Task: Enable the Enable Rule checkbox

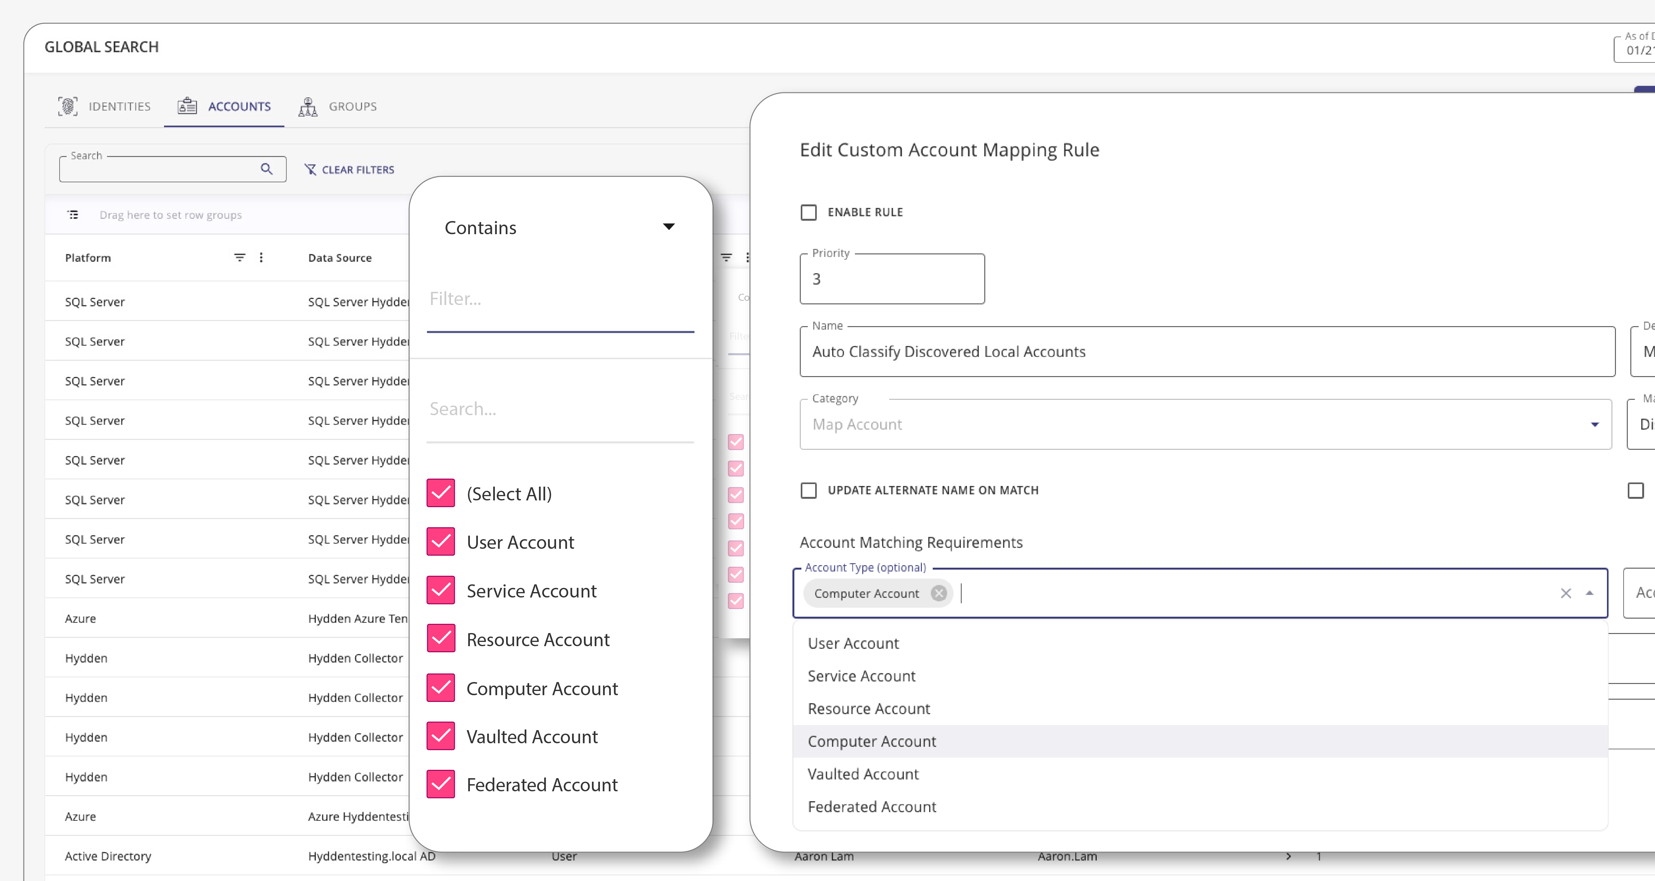Action: point(809,212)
